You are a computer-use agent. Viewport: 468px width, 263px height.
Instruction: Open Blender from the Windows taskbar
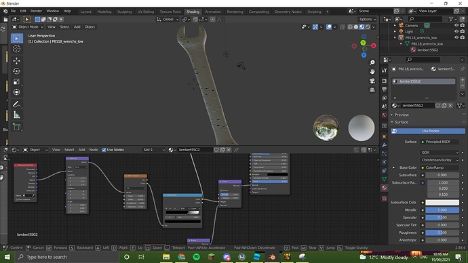(x=271, y=257)
